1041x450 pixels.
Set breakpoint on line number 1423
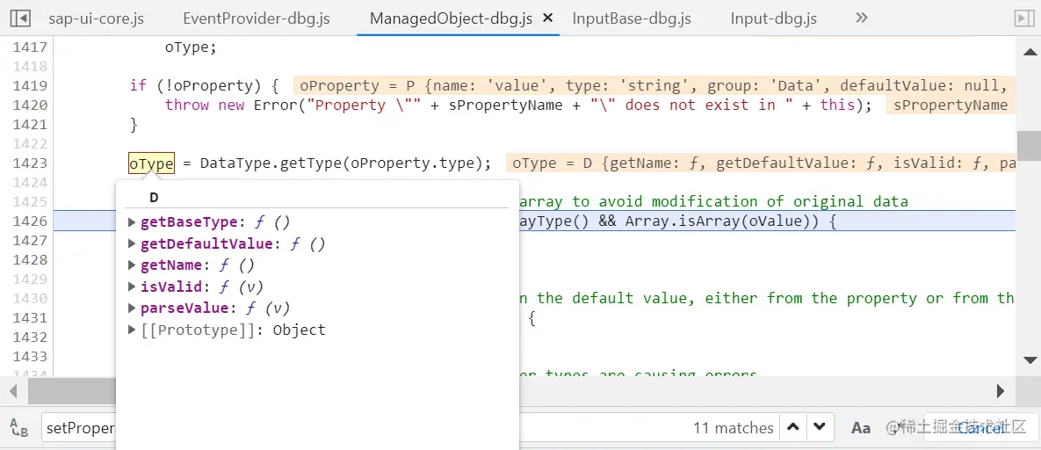(x=29, y=163)
